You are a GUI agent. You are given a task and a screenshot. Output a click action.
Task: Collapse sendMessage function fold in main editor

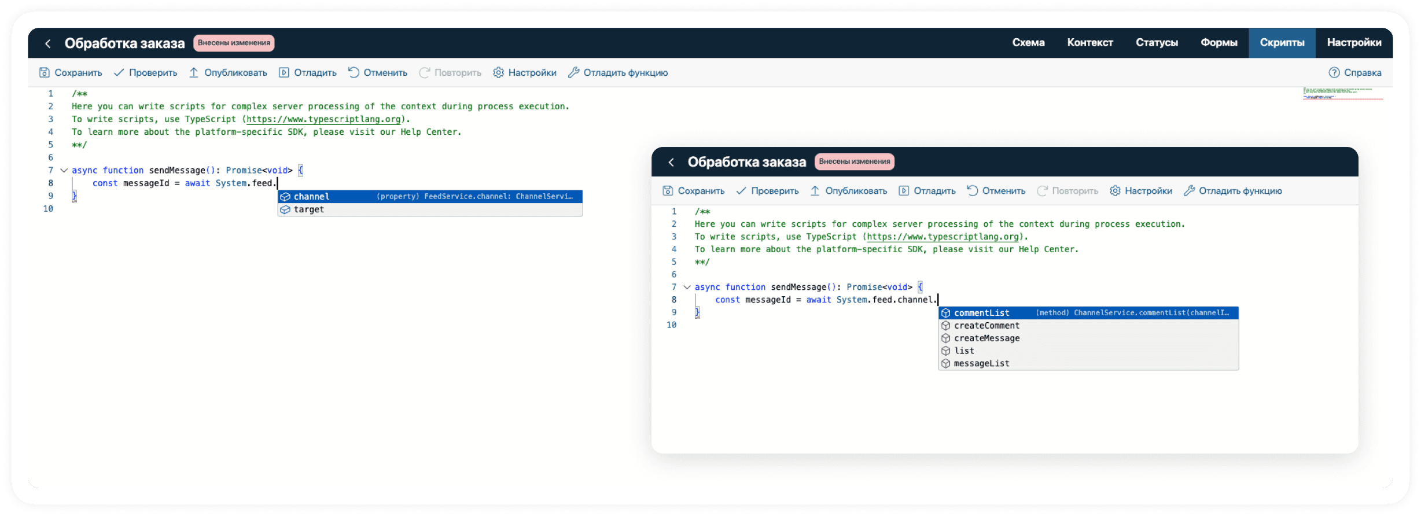[64, 171]
